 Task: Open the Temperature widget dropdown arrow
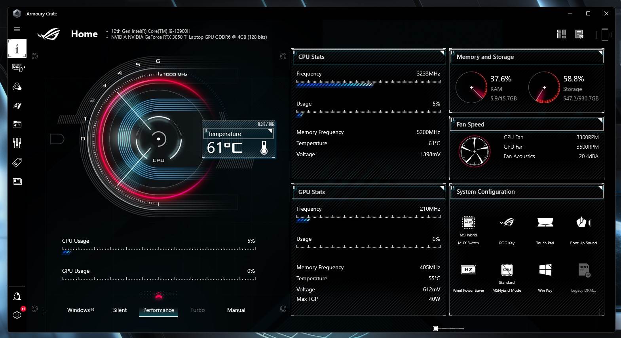pyautogui.click(x=270, y=131)
